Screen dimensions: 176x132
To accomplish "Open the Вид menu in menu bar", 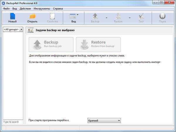I will [15, 9].
